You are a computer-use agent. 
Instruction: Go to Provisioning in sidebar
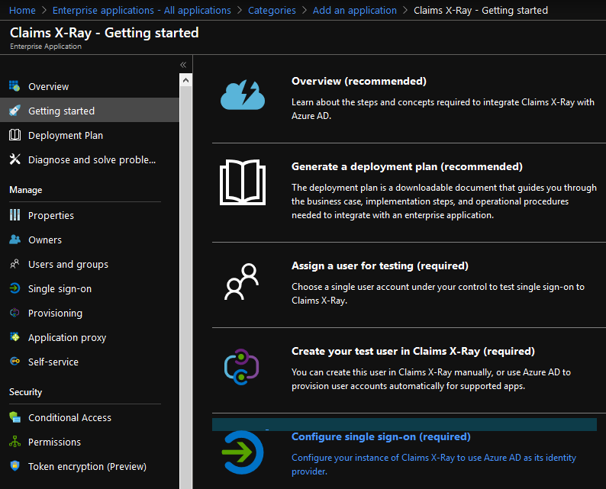55,313
